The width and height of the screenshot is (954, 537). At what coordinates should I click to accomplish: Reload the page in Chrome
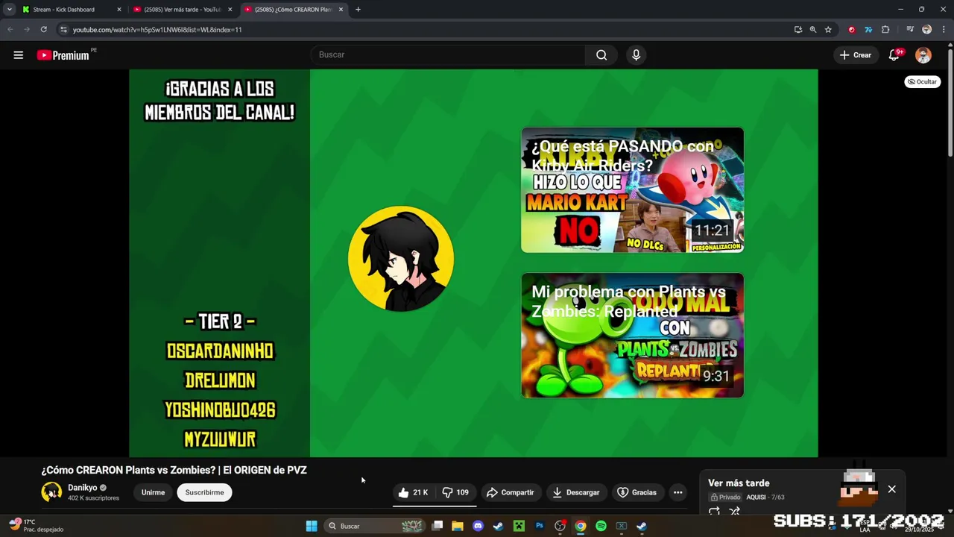[43, 30]
